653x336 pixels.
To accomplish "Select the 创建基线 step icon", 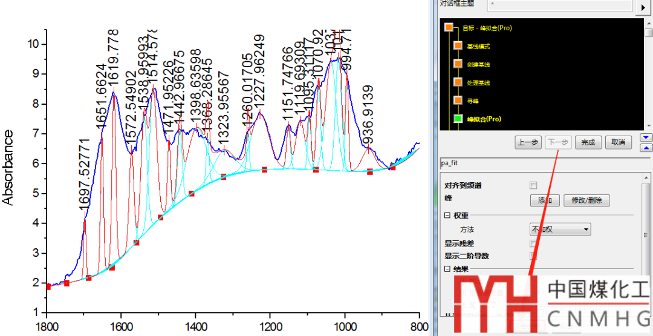I will point(458,64).
